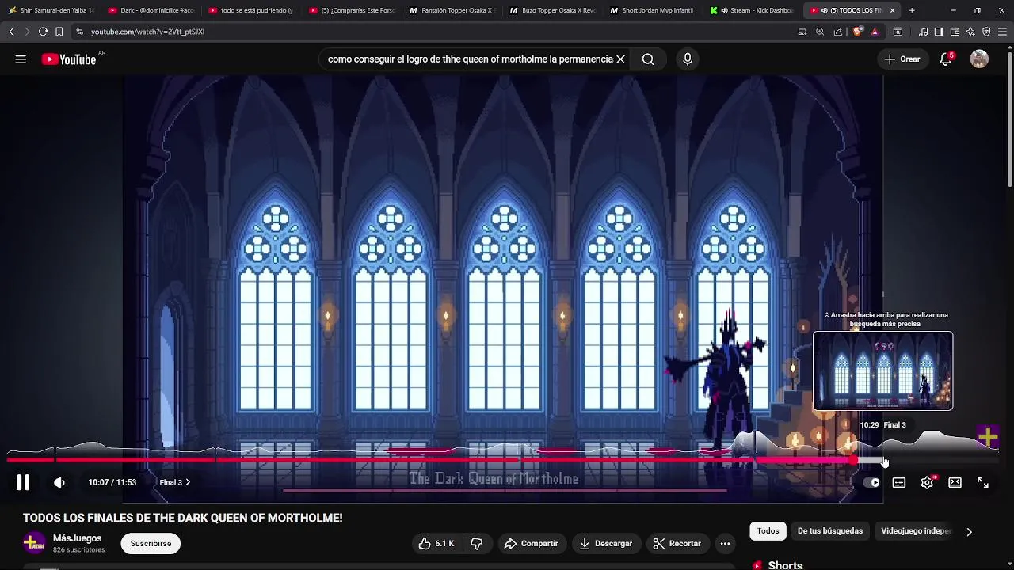Click the youtube.com address bar
Screen dimensions: 1014x570
pos(147,32)
